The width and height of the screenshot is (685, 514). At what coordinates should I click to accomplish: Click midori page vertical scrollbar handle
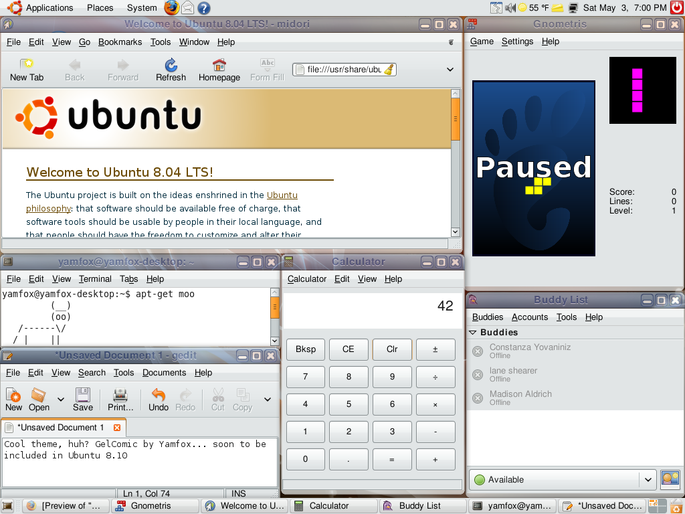(x=455, y=119)
